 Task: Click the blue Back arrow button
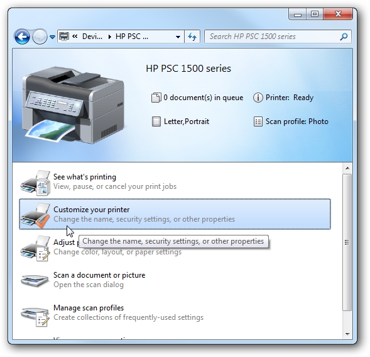click(22, 37)
